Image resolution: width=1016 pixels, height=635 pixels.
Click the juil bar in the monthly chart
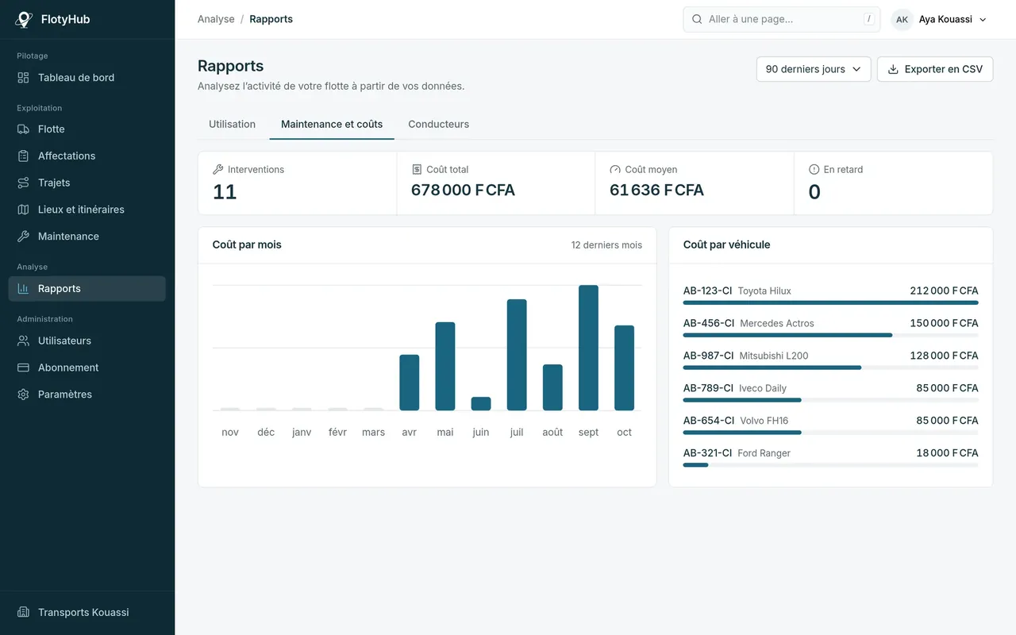click(x=517, y=355)
